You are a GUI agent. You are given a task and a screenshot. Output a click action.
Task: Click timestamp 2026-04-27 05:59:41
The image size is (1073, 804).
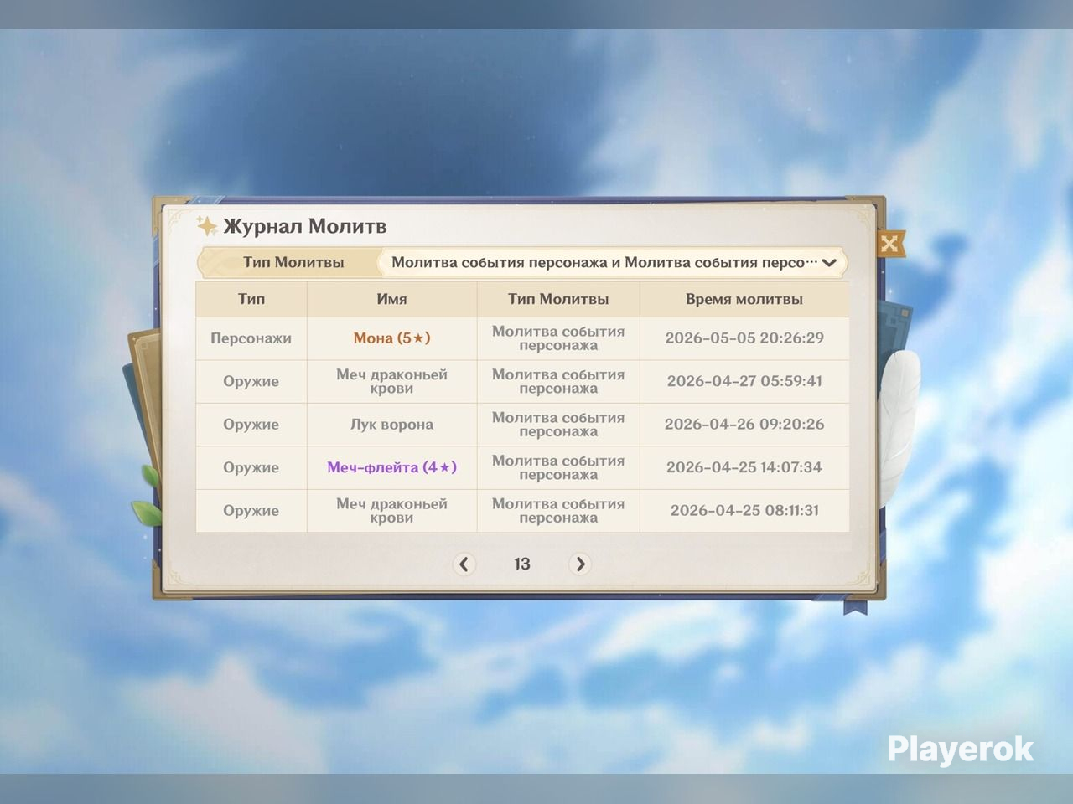pyautogui.click(x=744, y=381)
